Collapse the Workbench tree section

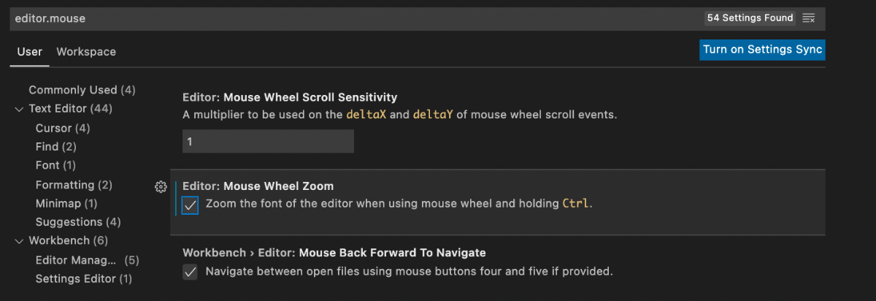(19, 241)
